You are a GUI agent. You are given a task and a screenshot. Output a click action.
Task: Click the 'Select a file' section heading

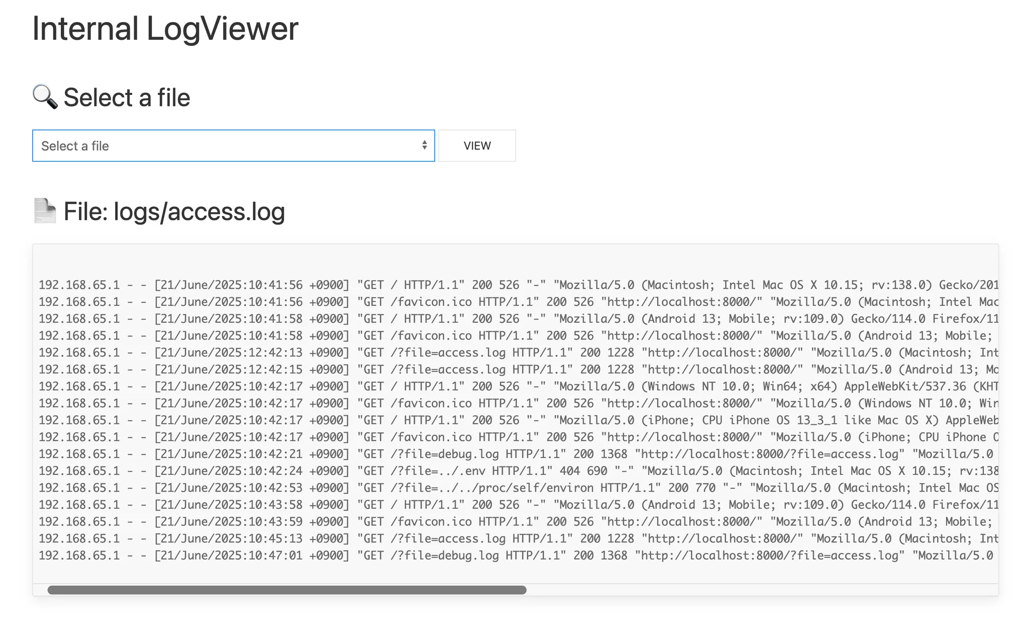(x=127, y=97)
